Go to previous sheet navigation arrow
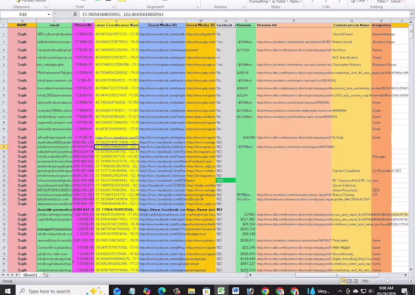The height and width of the screenshot is (295, 415). [x=8, y=275]
